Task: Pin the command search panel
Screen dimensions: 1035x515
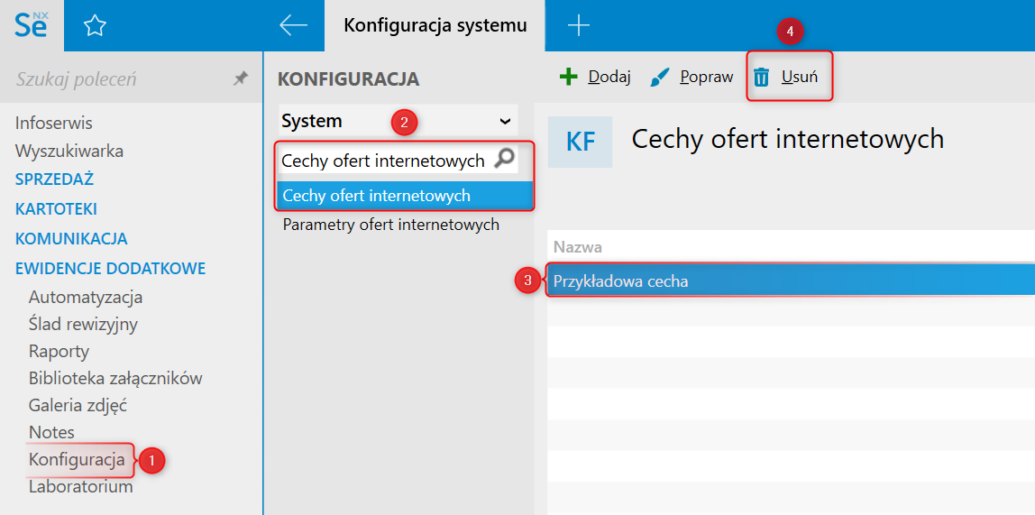Action: click(240, 79)
